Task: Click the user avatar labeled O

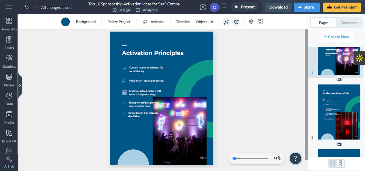Action: click(x=214, y=7)
